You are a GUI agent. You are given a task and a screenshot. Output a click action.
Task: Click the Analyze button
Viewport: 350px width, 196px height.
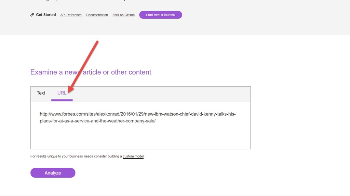(53, 173)
